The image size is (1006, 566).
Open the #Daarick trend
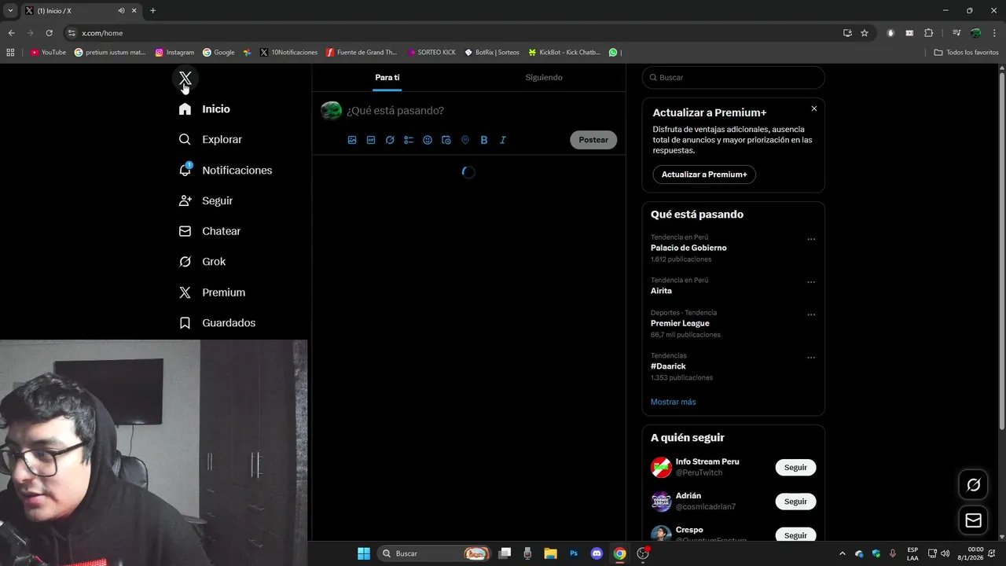click(668, 366)
